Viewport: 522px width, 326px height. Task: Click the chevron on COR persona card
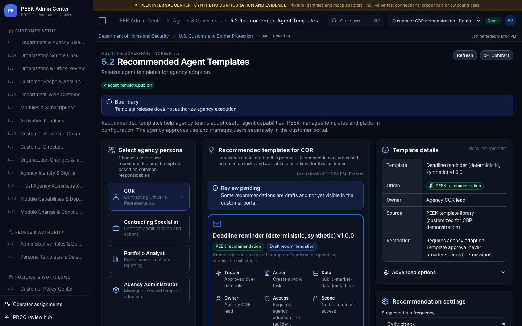(182, 197)
